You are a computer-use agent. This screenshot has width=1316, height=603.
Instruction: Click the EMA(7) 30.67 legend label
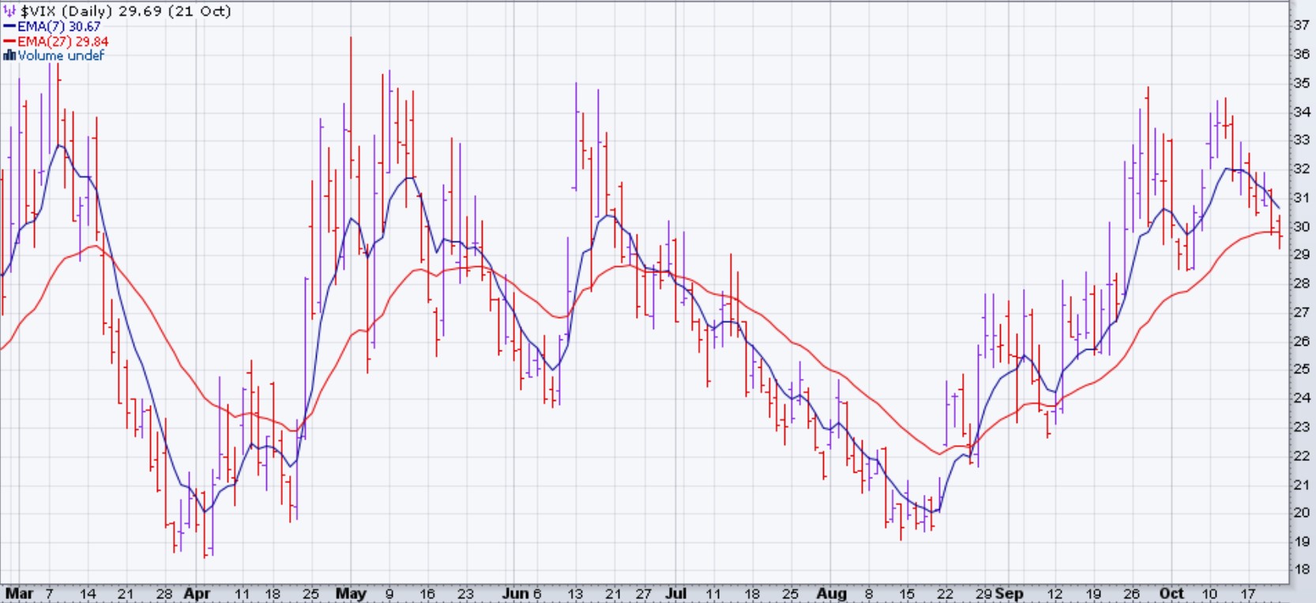coord(59,26)
